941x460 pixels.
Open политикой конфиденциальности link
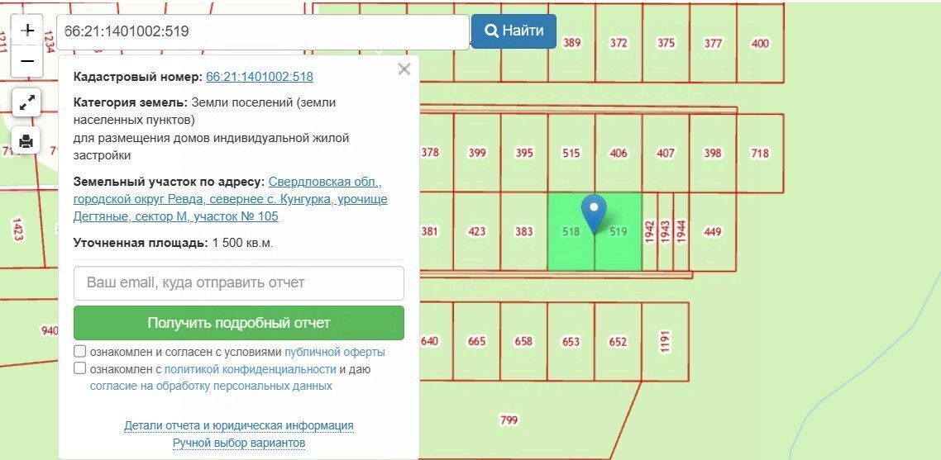click(x=251, y=369)
